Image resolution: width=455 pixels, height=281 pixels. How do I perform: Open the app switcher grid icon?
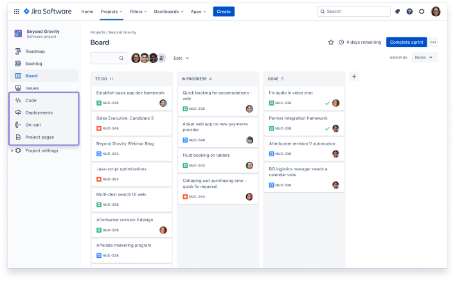tap(17, 12)
